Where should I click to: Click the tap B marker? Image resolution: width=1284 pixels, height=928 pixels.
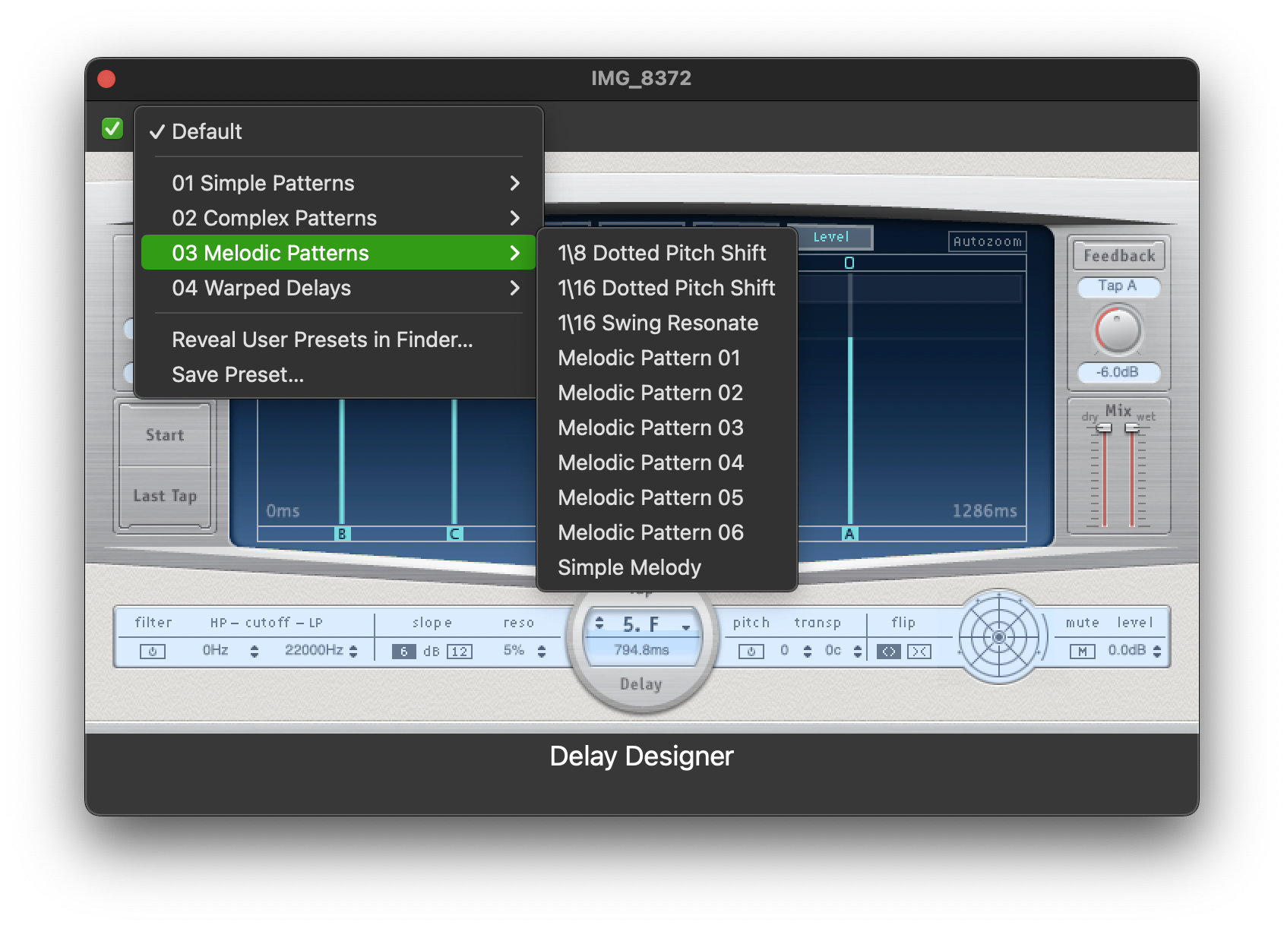coord(342,534)
